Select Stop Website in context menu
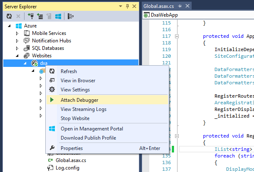Image resolution: width=254 pixels, height=172 pixels. click(75, 118)
